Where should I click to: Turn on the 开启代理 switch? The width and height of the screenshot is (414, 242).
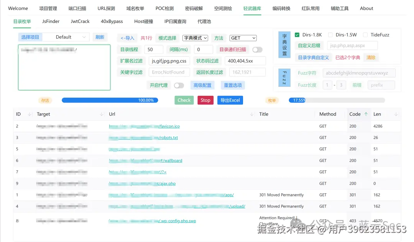point(179,85)
